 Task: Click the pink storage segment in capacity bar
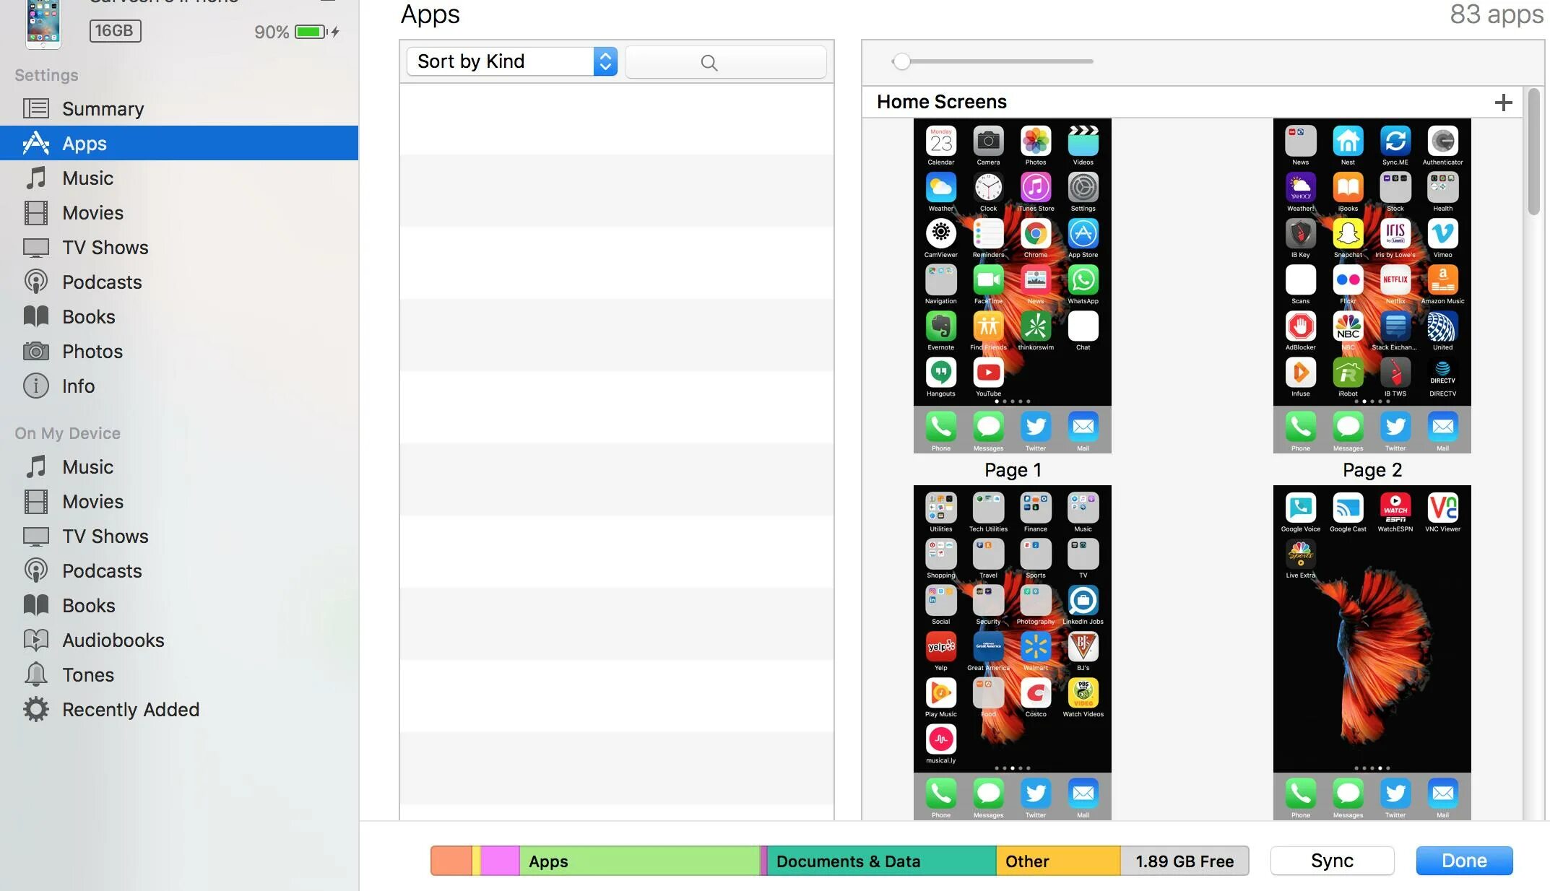[x=500, y=861]
